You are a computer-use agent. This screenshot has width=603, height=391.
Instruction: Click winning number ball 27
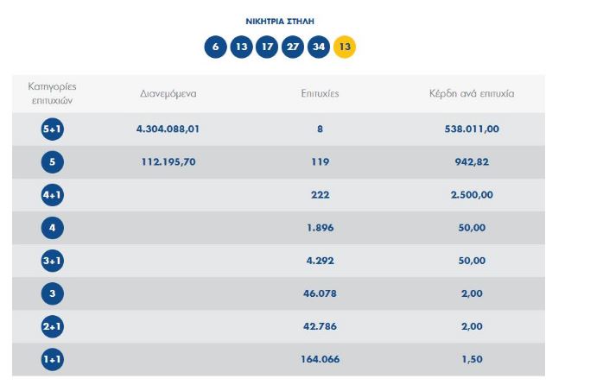(x=293, y=47)
